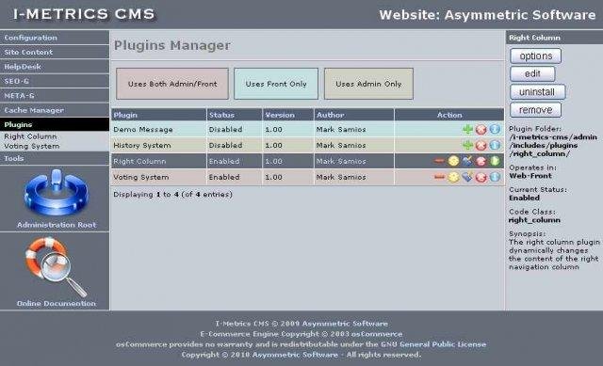This screenshot has width=603, height=366.
Task: Click red X icon in History System row
Action: pyautogui.click(x=481, y=145)
